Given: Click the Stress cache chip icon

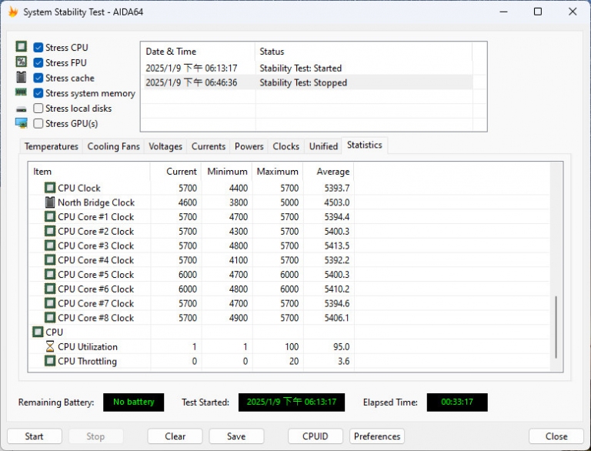Looking at the screenshot, I should point(21,77).
